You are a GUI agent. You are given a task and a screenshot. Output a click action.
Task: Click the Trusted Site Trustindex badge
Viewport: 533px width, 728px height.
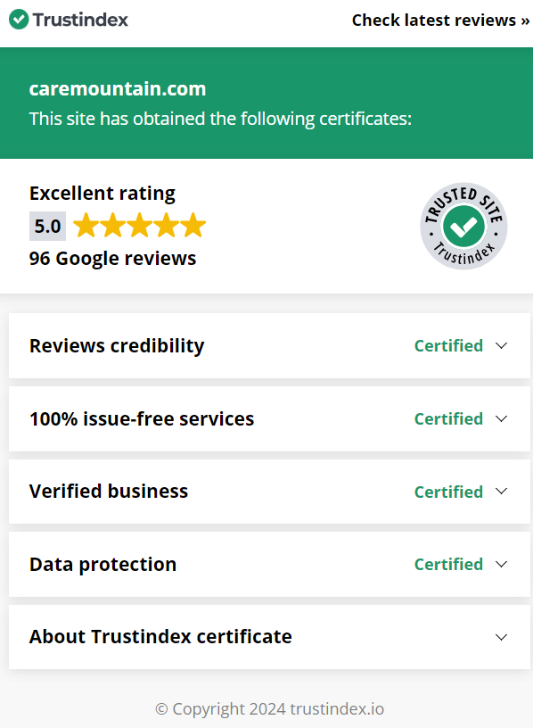tap(463, 226)
